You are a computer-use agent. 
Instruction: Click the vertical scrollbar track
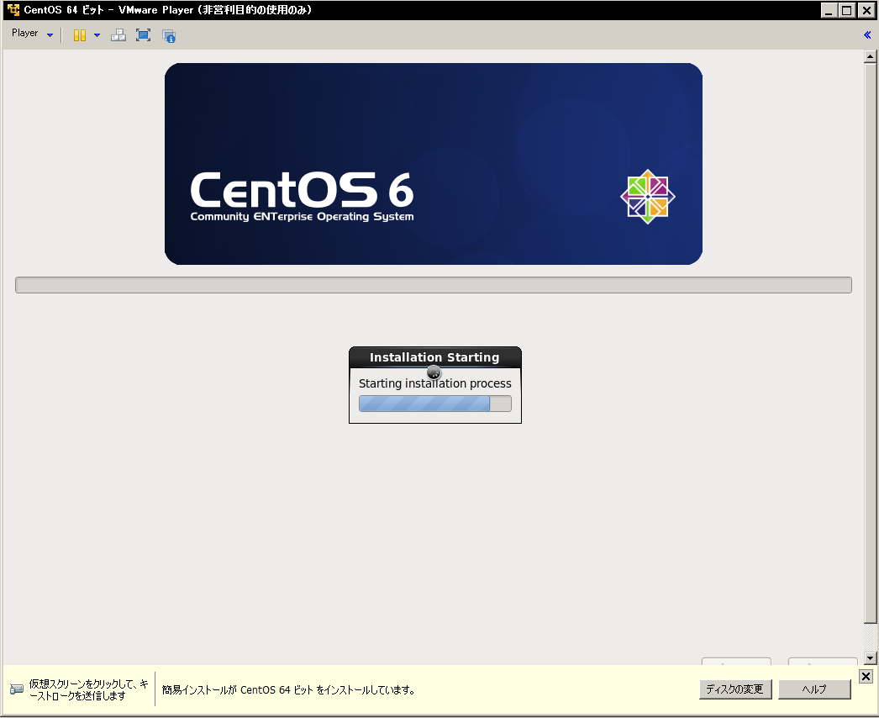click(x=870, y=638)
